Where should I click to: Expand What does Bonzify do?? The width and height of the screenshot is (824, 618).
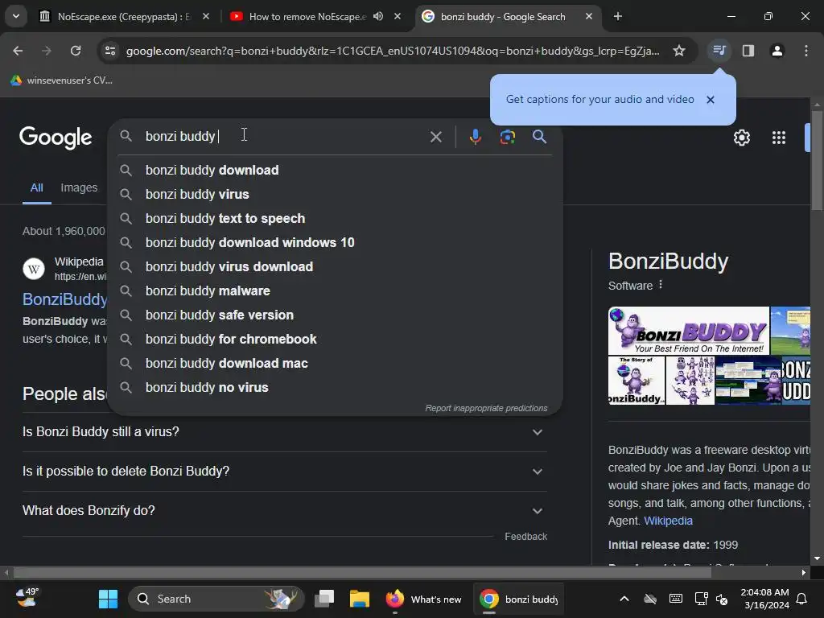pyautogui.click(x=285, y=511)
